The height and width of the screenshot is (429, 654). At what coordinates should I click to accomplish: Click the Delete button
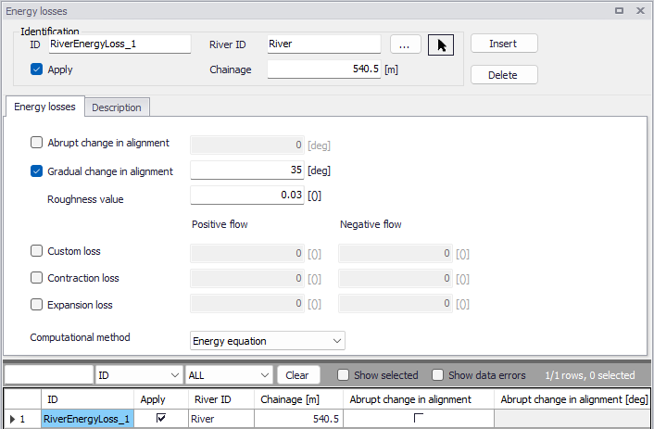[504, 75]
